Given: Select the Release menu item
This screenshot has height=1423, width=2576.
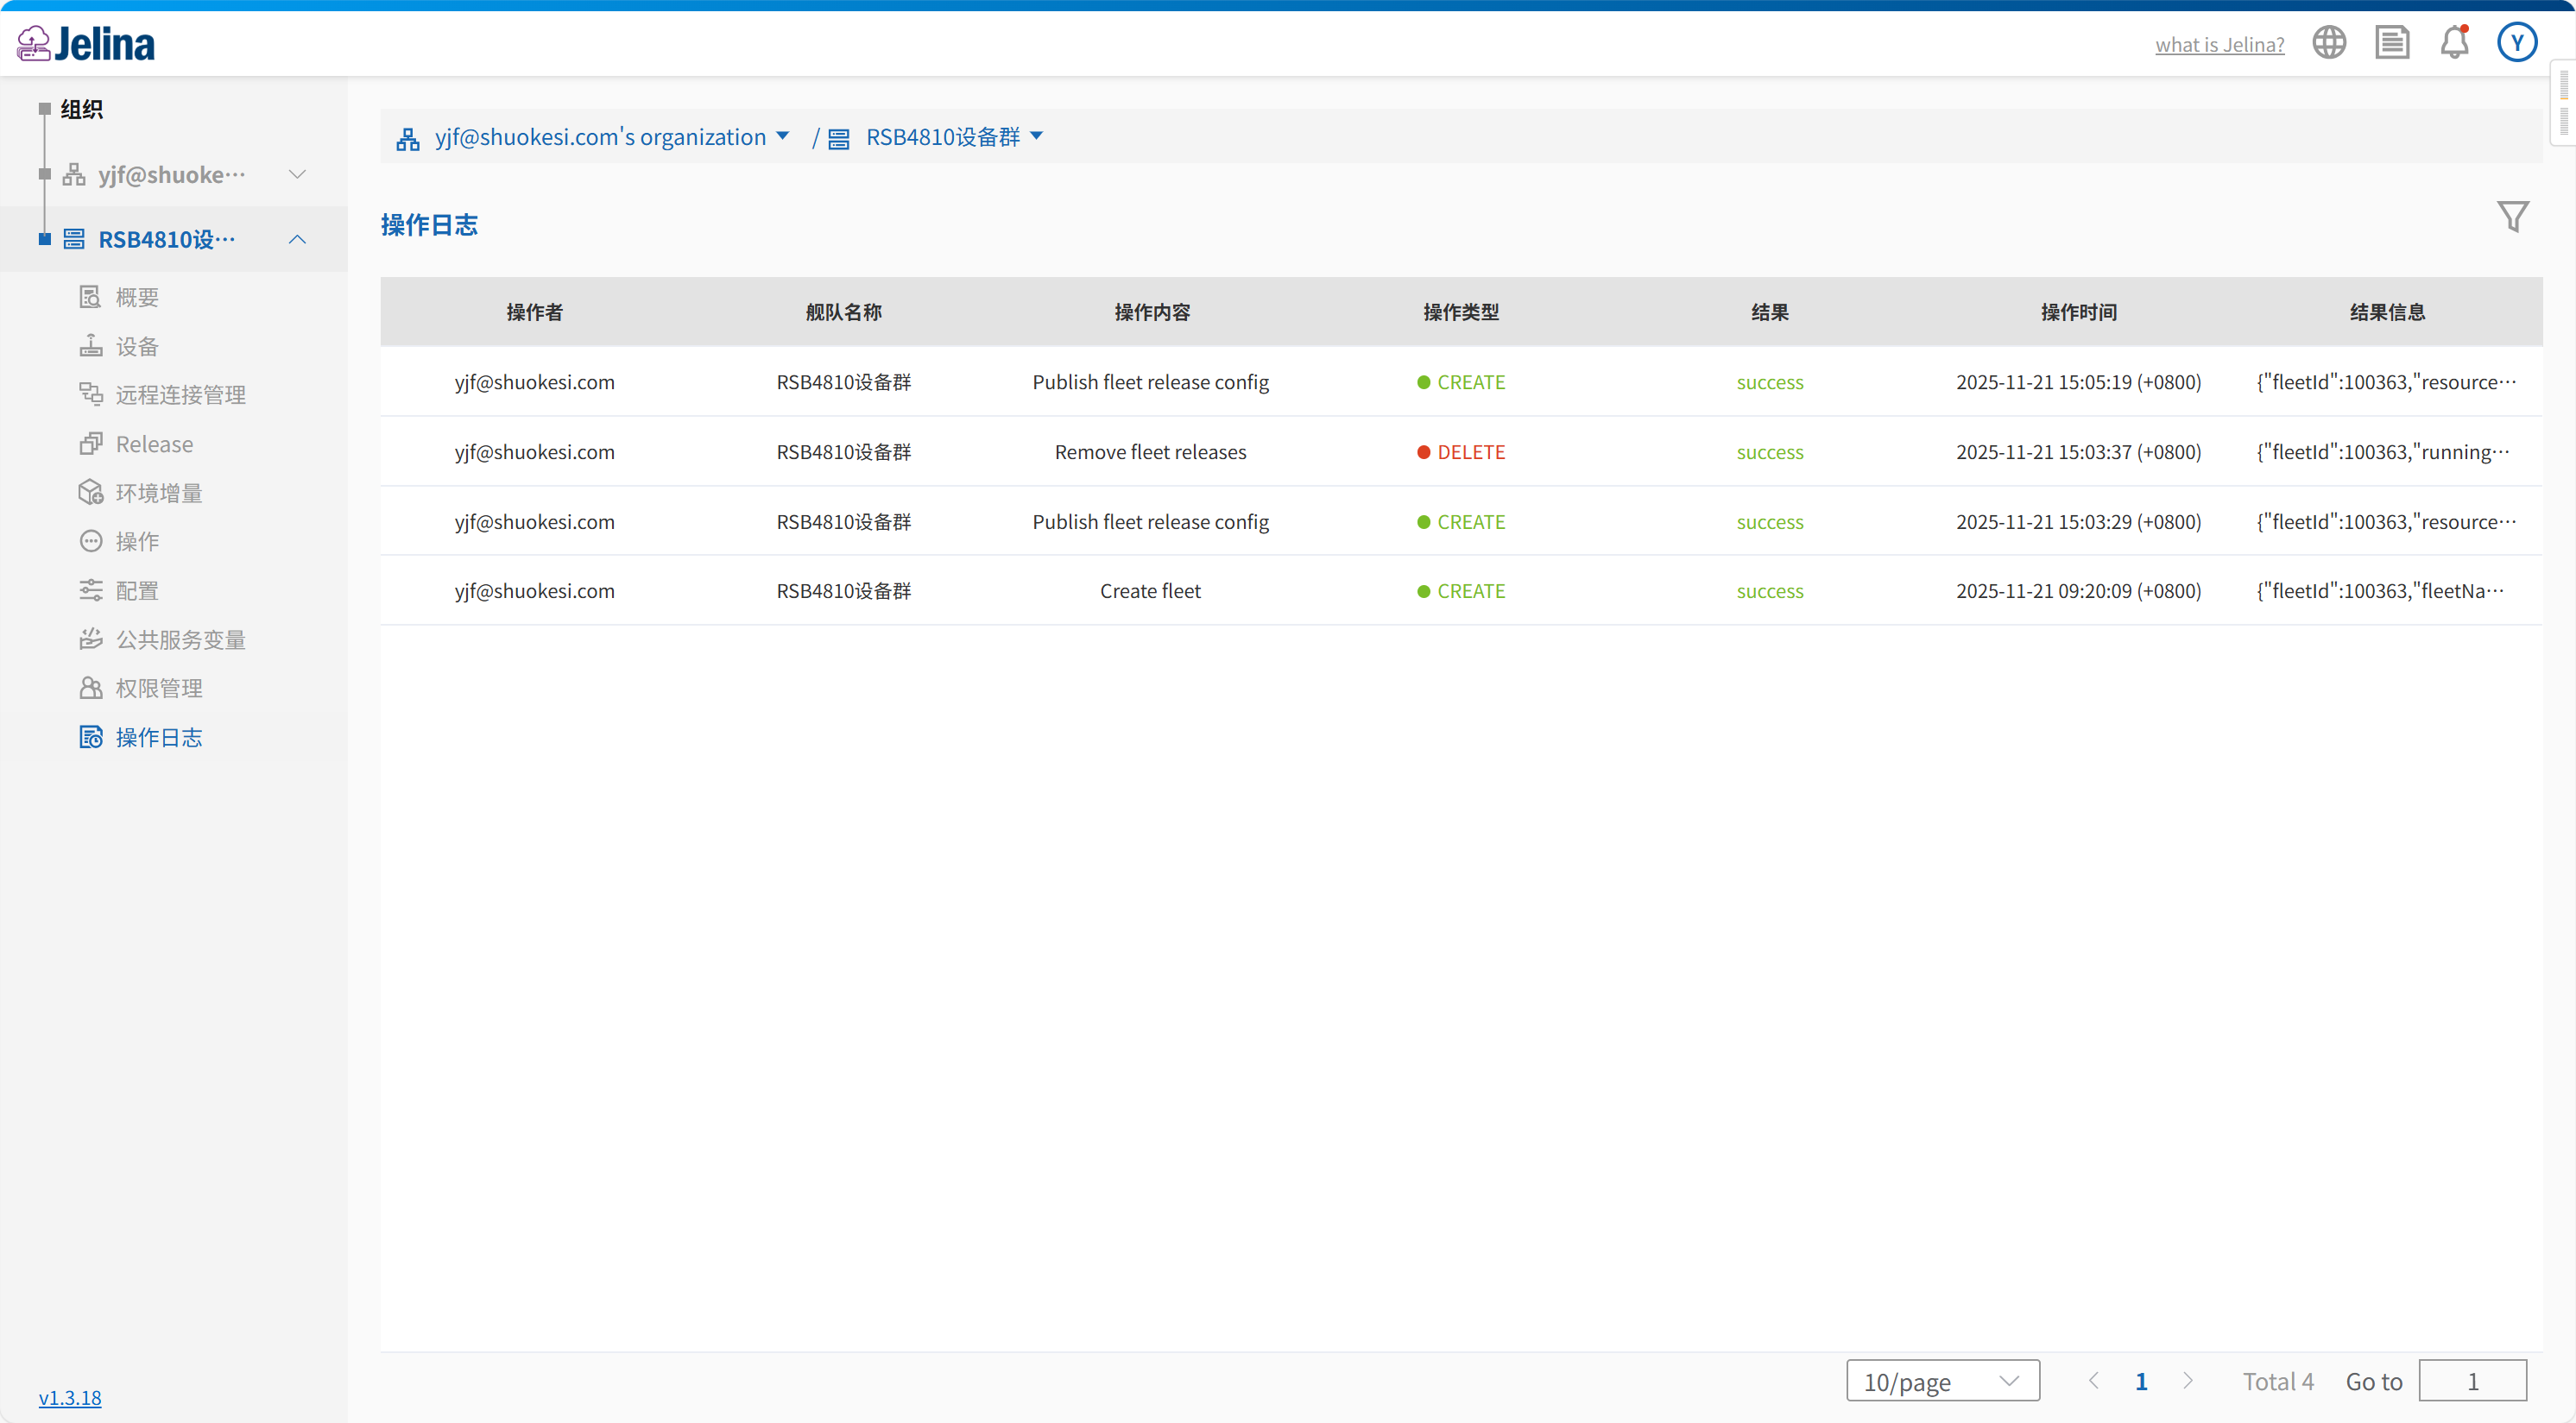Looking at the screenshot, I should tap(154, 444).
